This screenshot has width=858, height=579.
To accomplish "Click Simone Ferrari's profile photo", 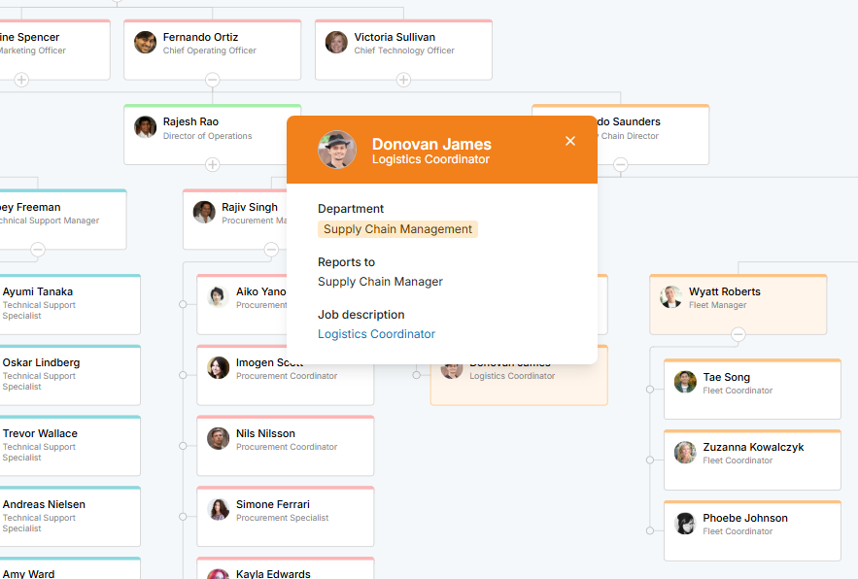I will tap(218, 510).
